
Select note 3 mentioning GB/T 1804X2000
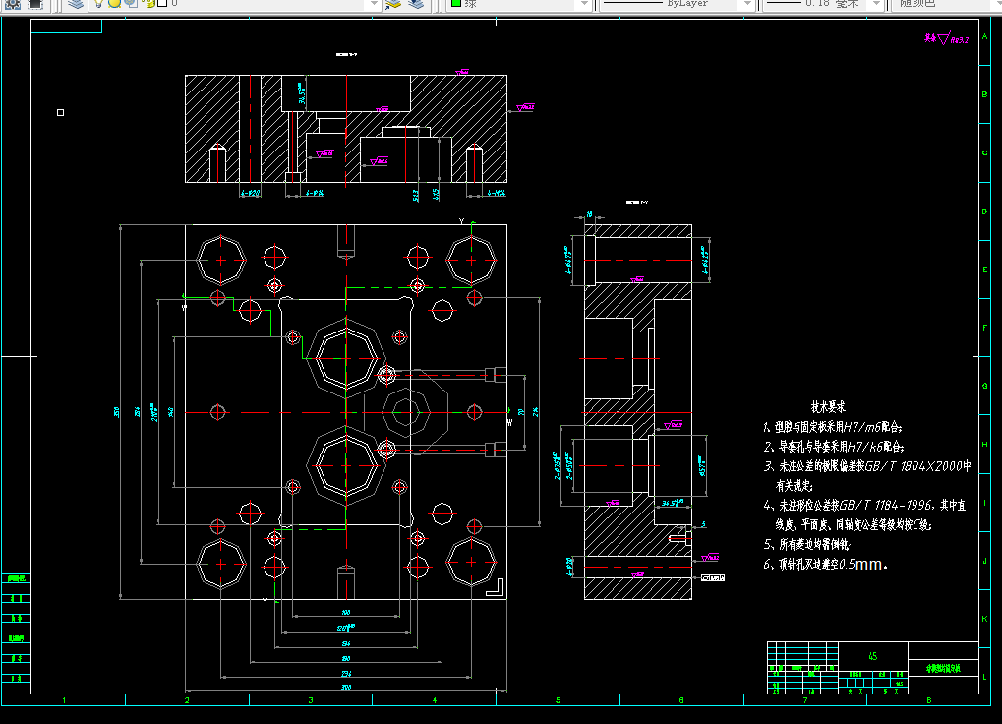867,475
